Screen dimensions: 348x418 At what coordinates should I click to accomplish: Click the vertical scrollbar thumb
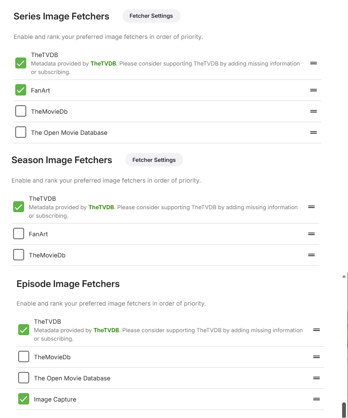tap(344, 410)
